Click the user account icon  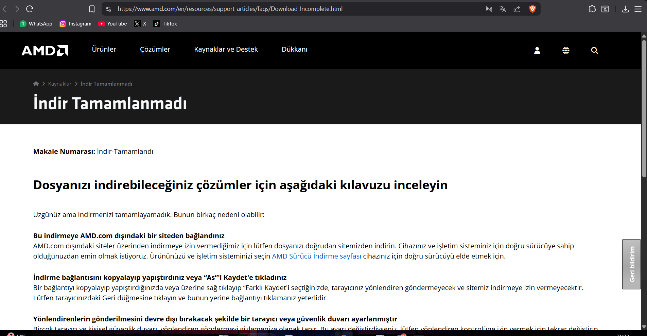pyautogui.click(x=537, y=50)
